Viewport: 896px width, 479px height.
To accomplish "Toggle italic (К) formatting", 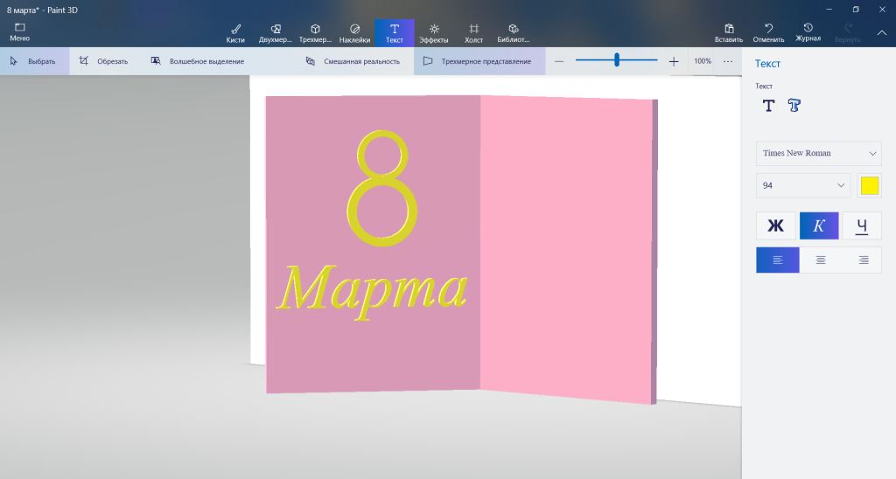I will coord(819,226).
